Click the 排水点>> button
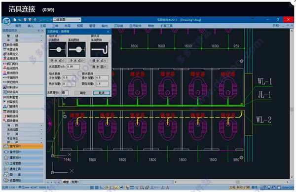Screen dimensions: 296x192 tap(100, 61)
